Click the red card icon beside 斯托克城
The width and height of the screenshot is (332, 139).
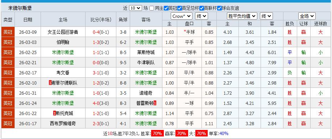55,113
